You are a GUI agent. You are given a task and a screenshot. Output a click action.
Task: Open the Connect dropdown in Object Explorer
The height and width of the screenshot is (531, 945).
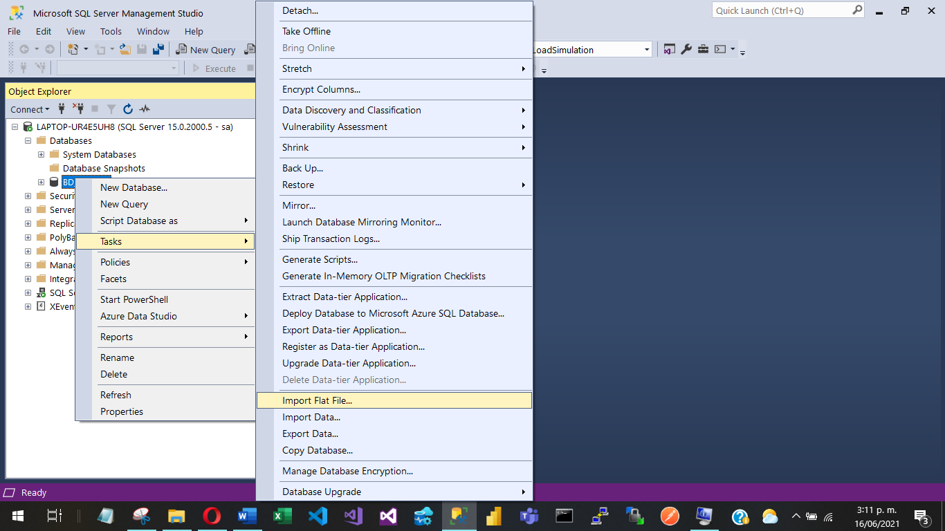[x=30, y=109]
